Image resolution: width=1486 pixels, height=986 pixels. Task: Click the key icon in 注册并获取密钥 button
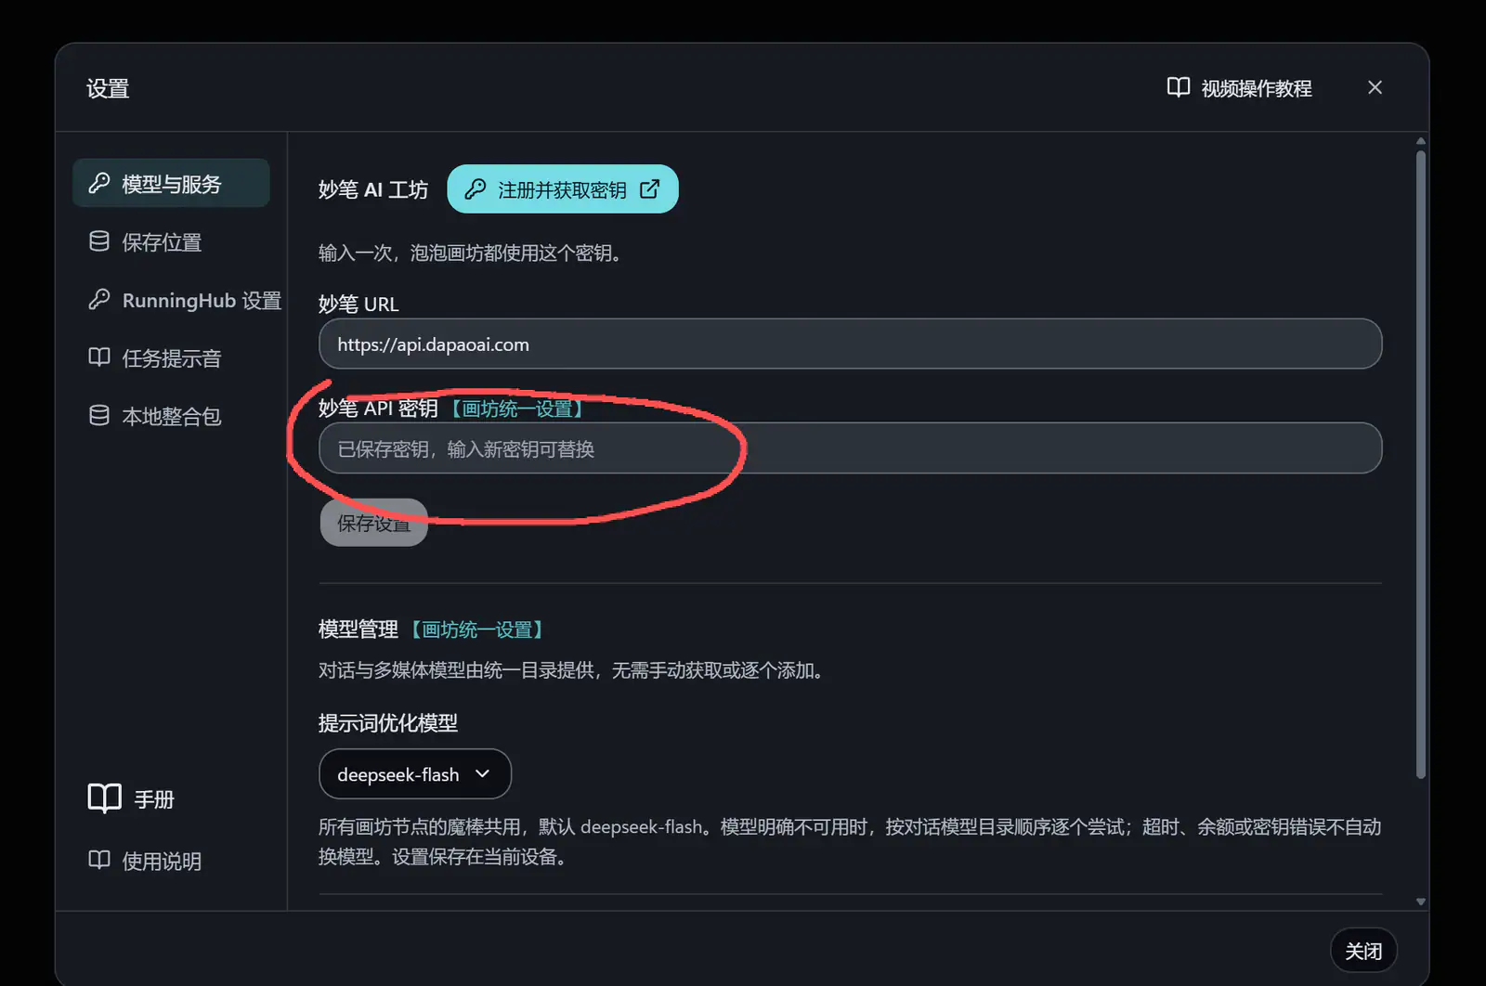pyautogui.click(x=476, y=189)
